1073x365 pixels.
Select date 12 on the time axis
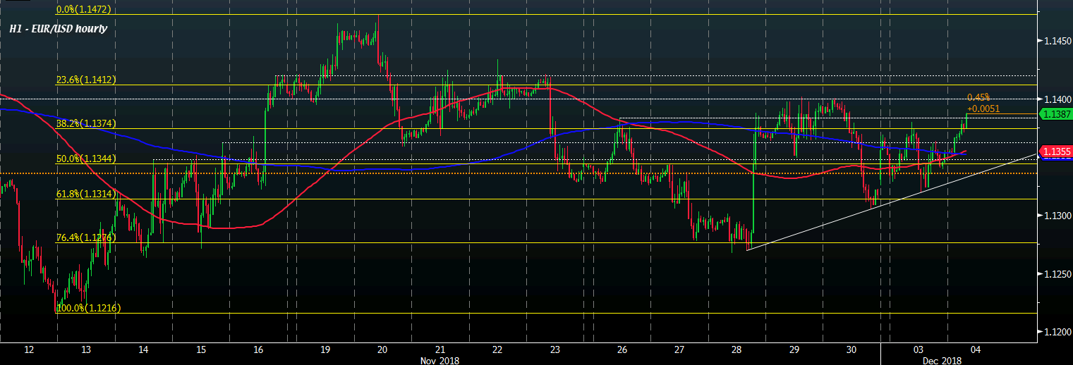coord(28,349)
